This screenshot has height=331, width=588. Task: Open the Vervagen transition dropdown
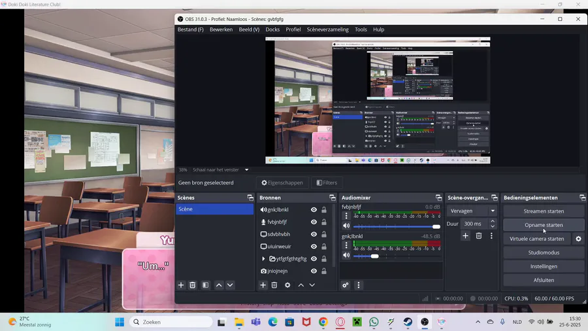[472, 211]
